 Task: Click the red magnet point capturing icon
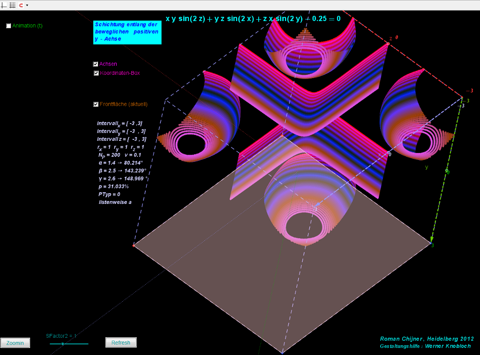click(x=21, y=5)
